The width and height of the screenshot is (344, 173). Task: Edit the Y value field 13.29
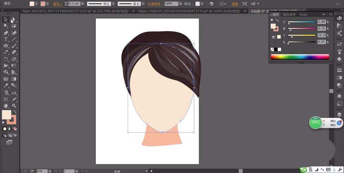[x=322, y=35]
